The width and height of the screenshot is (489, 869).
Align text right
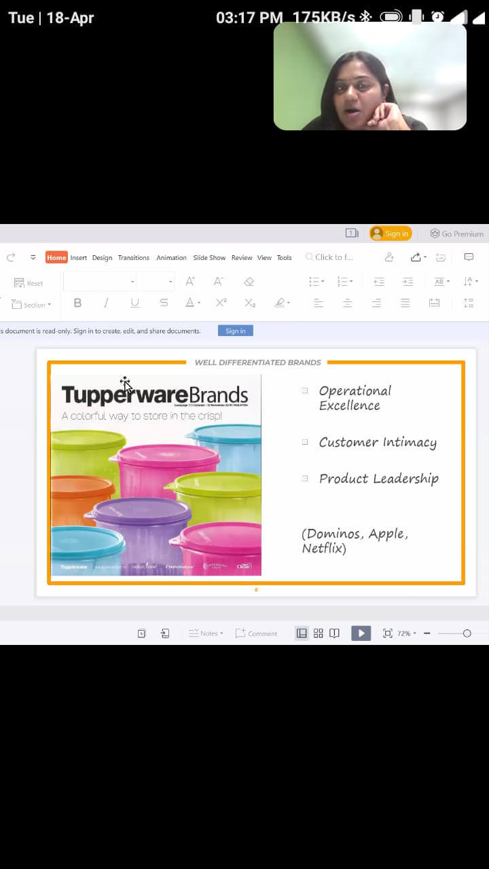click(x=376, y=303)
